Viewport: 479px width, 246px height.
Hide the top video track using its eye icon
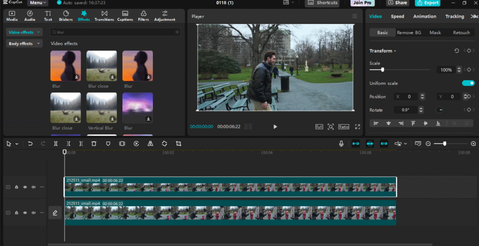coord(25,187)
